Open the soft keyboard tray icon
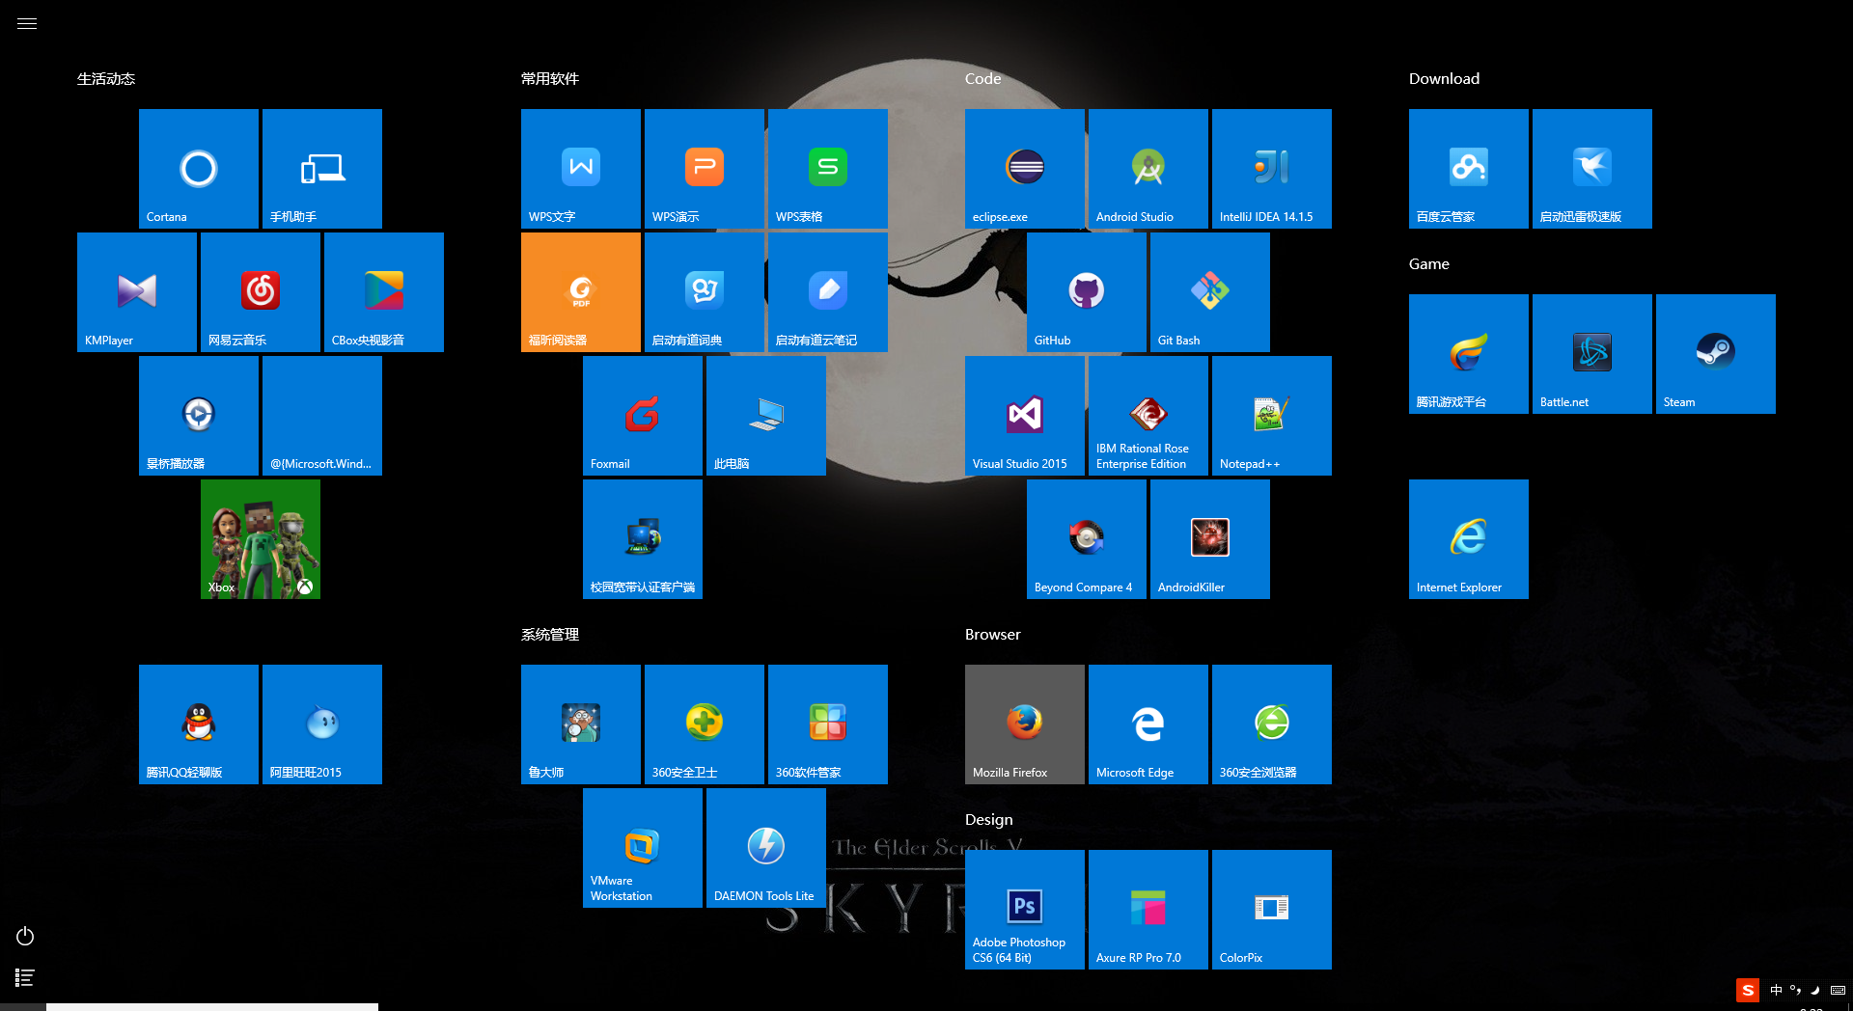This screenshot has height=1011, width=1853. click(1838, 990)
